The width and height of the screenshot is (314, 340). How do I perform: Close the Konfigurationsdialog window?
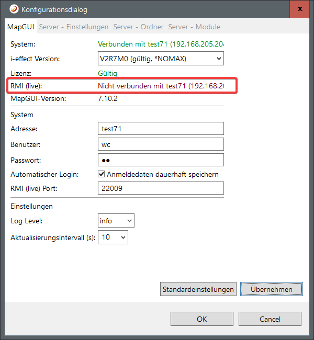coord(299,9)
